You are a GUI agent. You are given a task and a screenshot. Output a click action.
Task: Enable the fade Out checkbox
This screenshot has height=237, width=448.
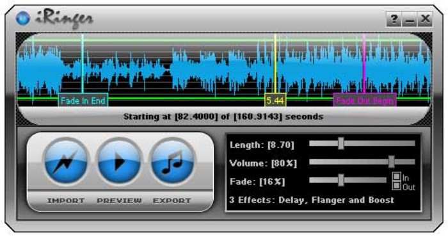pos(396,186)
